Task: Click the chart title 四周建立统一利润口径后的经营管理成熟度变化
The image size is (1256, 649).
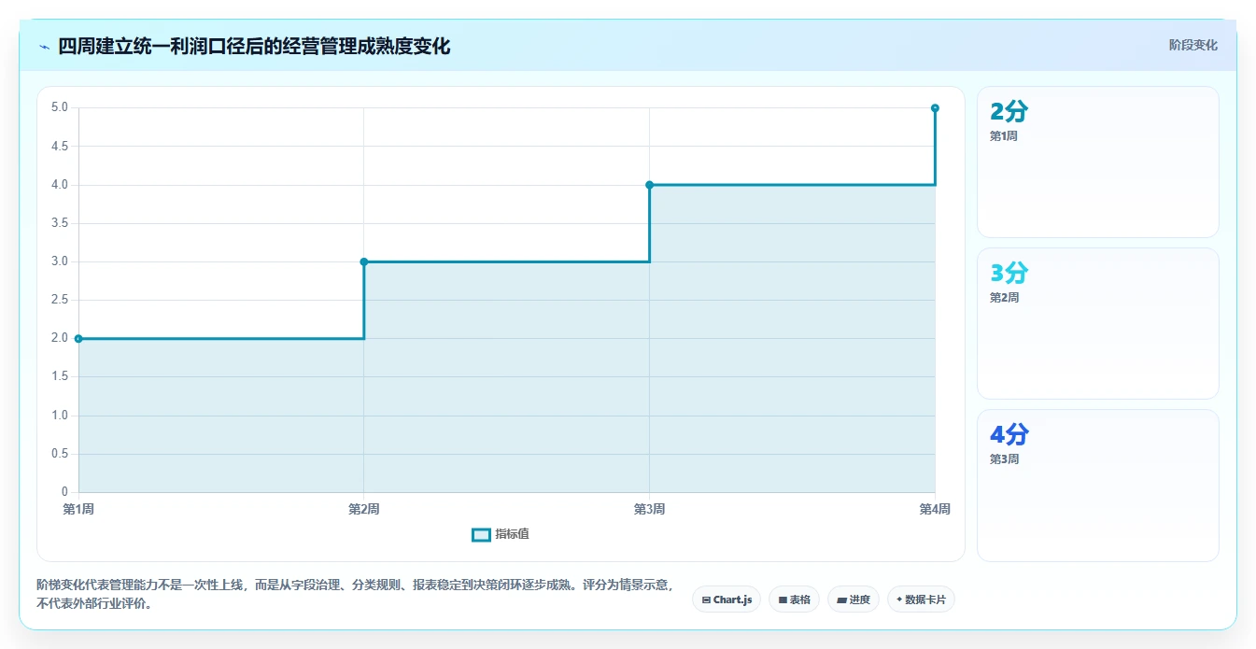Action: 254,46
